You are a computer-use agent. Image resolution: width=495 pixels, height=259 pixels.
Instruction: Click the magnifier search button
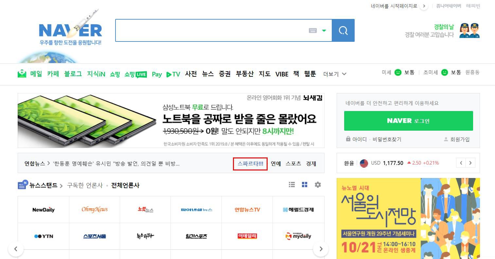coord(343,30)
